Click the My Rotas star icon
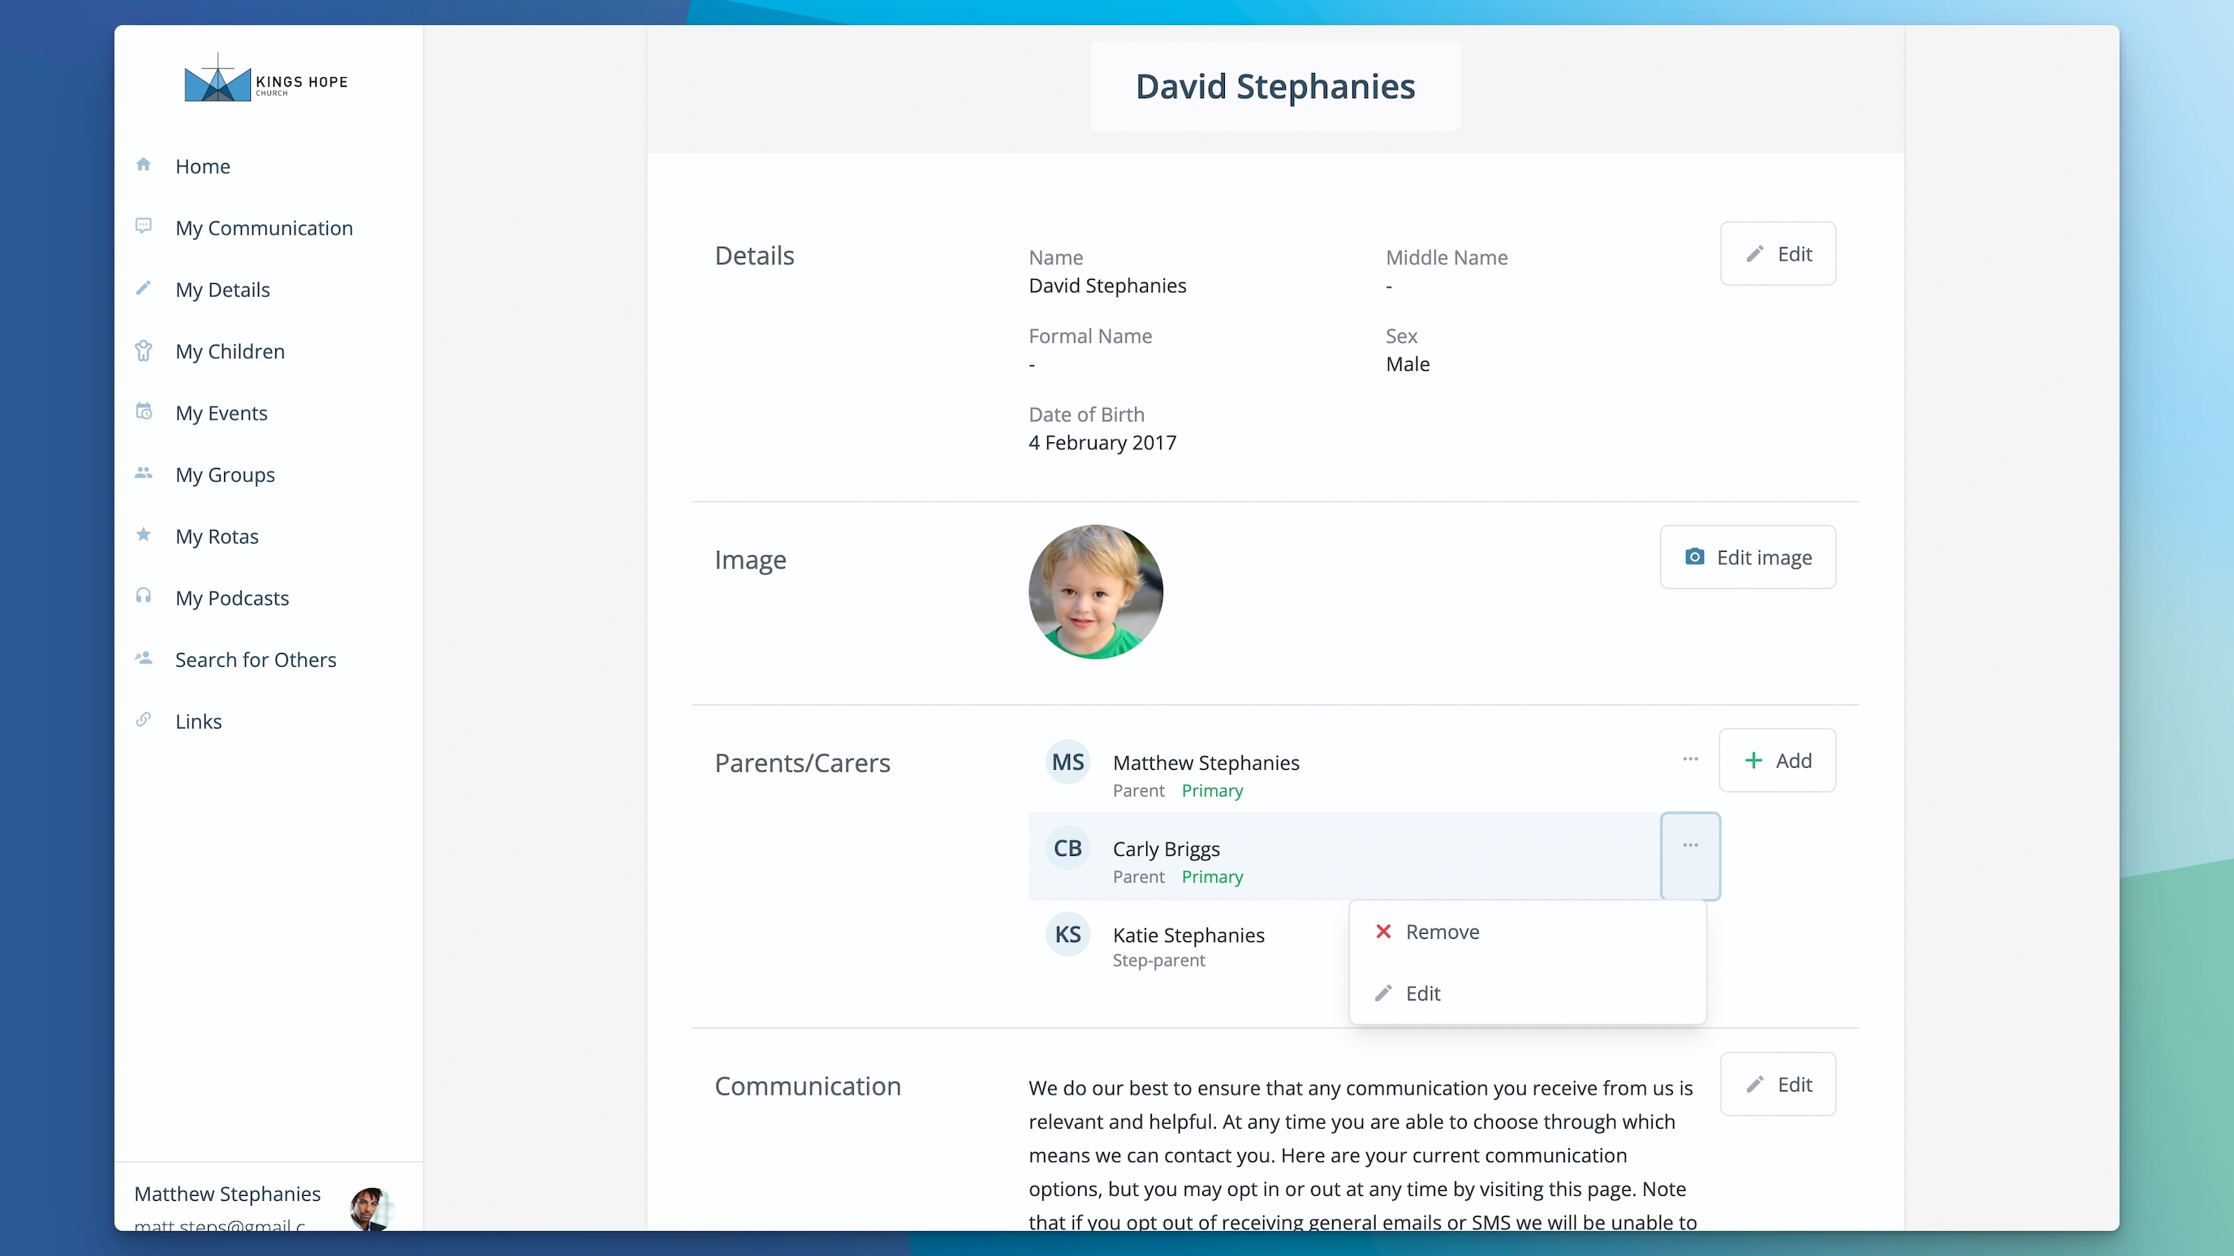Screen dimensions: 2234x1256 144,535
